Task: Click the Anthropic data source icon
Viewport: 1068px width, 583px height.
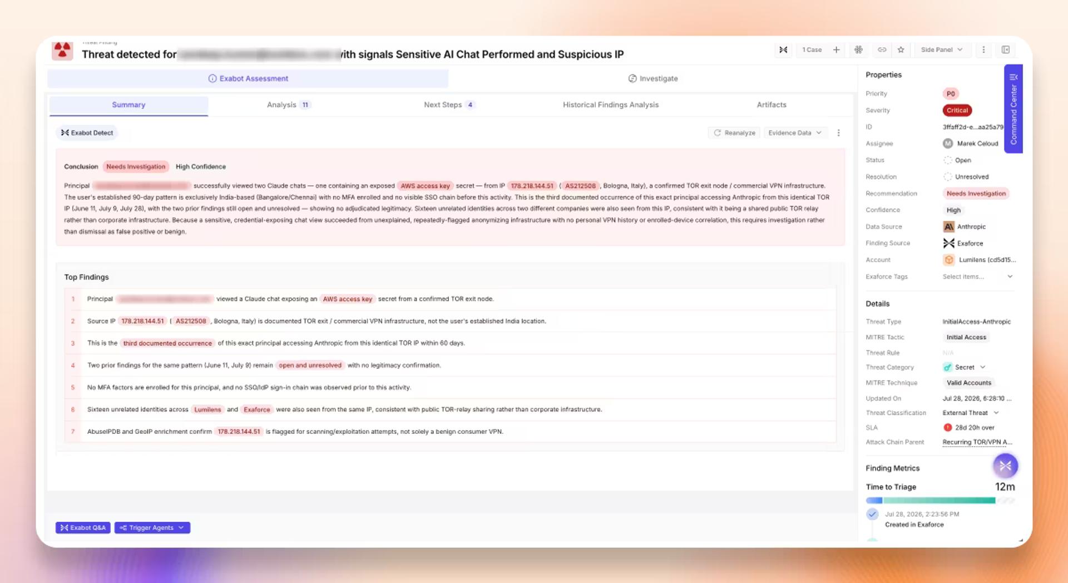Action: click(948, 226)
